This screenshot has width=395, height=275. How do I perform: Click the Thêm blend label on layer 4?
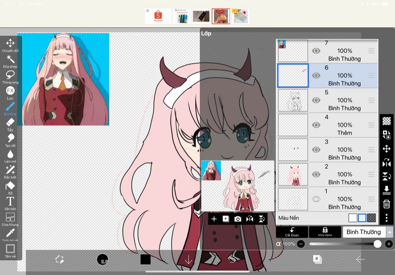point(344,133)
